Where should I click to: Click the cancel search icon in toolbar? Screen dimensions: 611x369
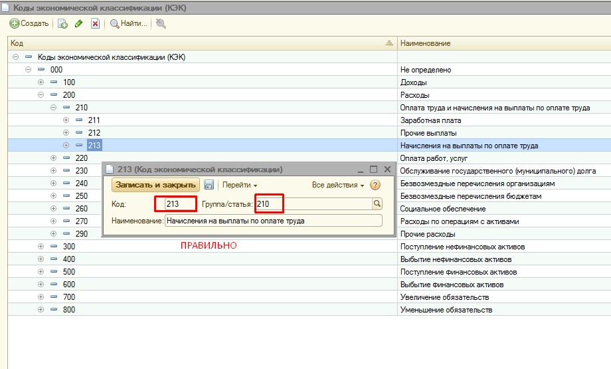click(161, 24)
